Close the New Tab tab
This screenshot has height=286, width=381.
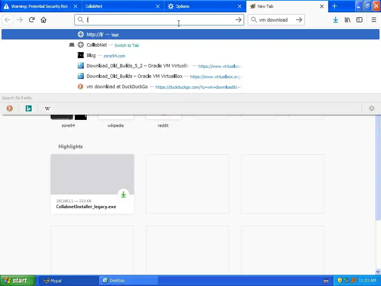pos(322,6)
